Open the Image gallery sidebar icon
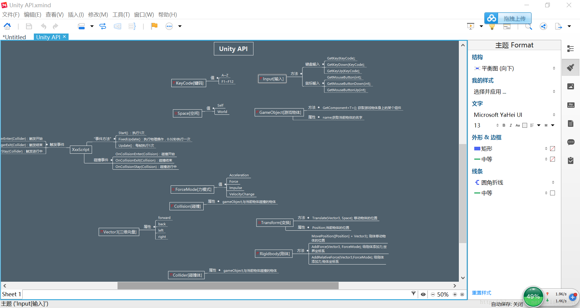The width and height of the screenshot is (580, 308). point(571,86)
